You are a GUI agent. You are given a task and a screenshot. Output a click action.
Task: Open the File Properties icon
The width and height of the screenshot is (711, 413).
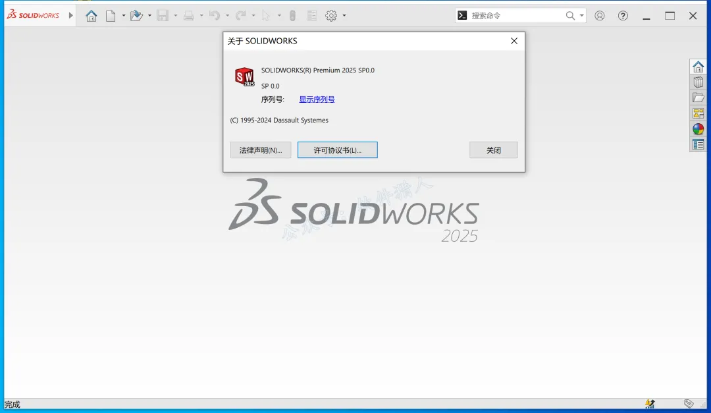click(312, 16)
